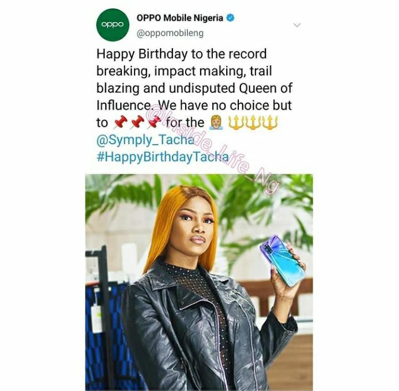Expand the tweet options chevron
Viewport: 399px width, 391px height.
(297, 25)
